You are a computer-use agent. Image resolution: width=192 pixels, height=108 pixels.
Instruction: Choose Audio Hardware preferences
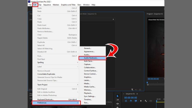point(92,58)
